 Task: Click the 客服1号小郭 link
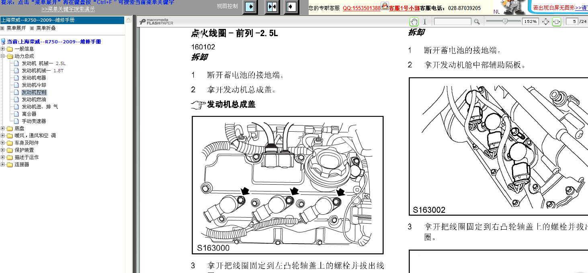point(404,8)
